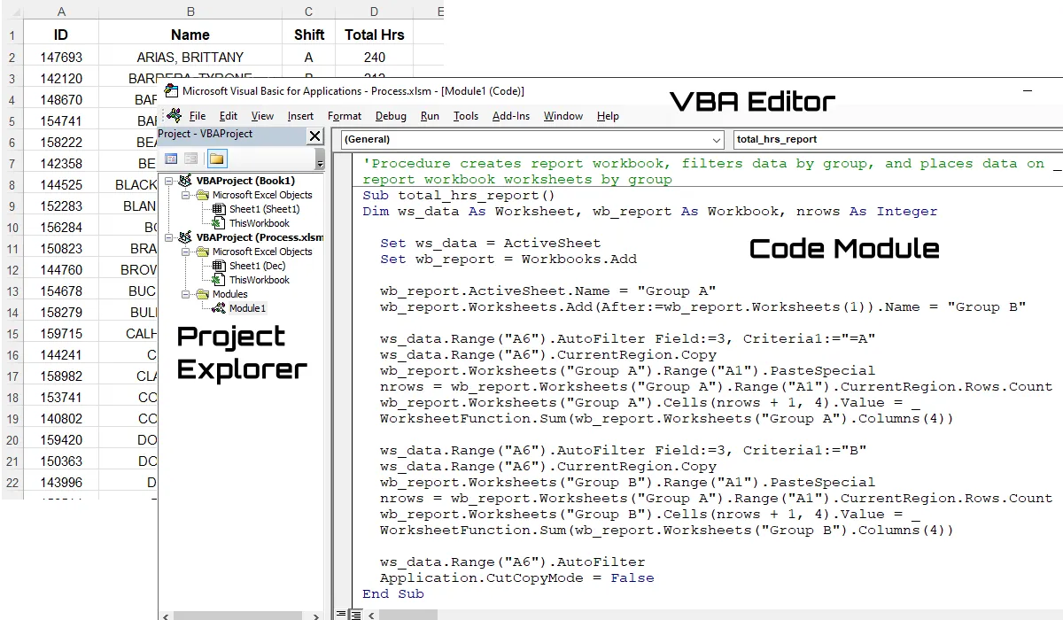Click VBAProject (Book1) project icon
The width and height of the screenshot is (1063, 620).
tap(186, 181)
